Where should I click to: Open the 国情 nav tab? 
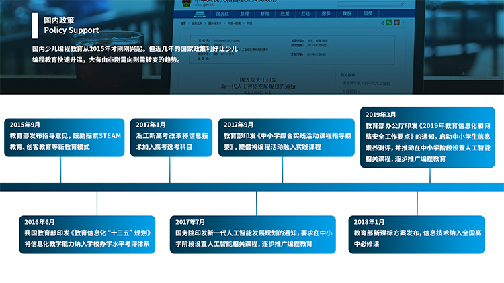pyautogui.click(x=368, y=14)
